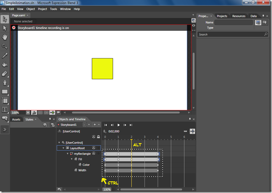272x193 pixels.
Task: Select the TextBlock text tool
Action: (5, 110)
